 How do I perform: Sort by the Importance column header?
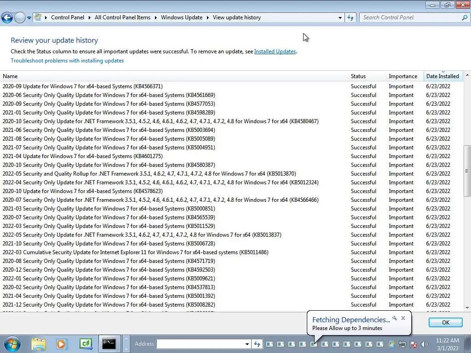click(405, 76)
